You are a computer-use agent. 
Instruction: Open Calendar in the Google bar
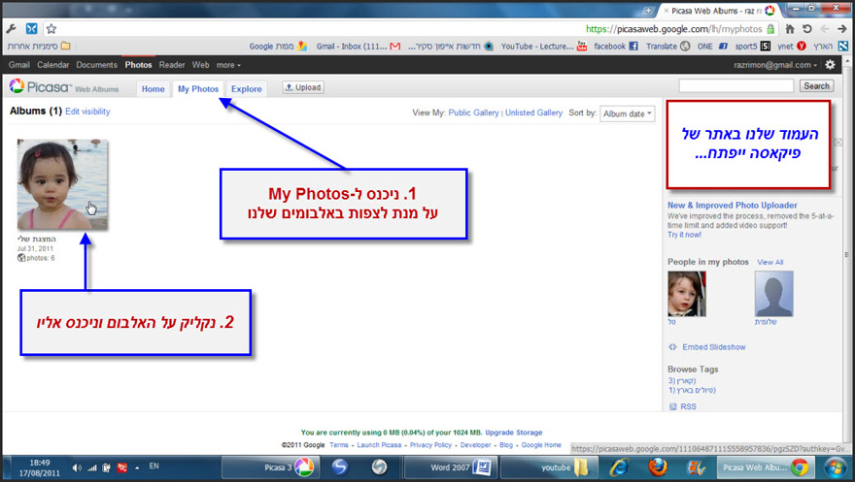52,65
